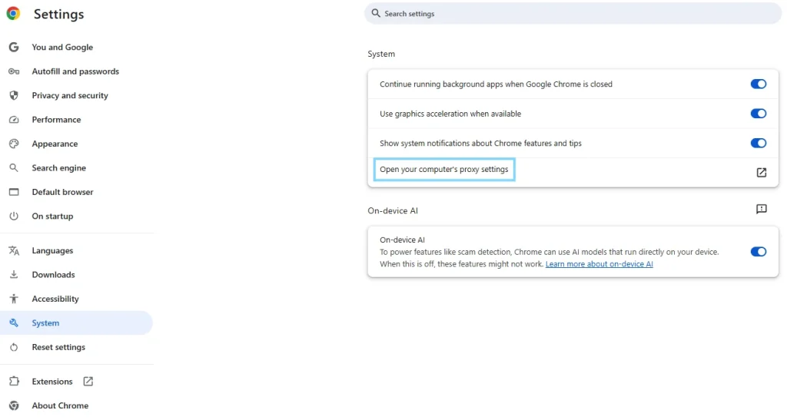Toggle graphics acceleration when available
Viewport: 787px width, 420px height.
pos(759,114)
